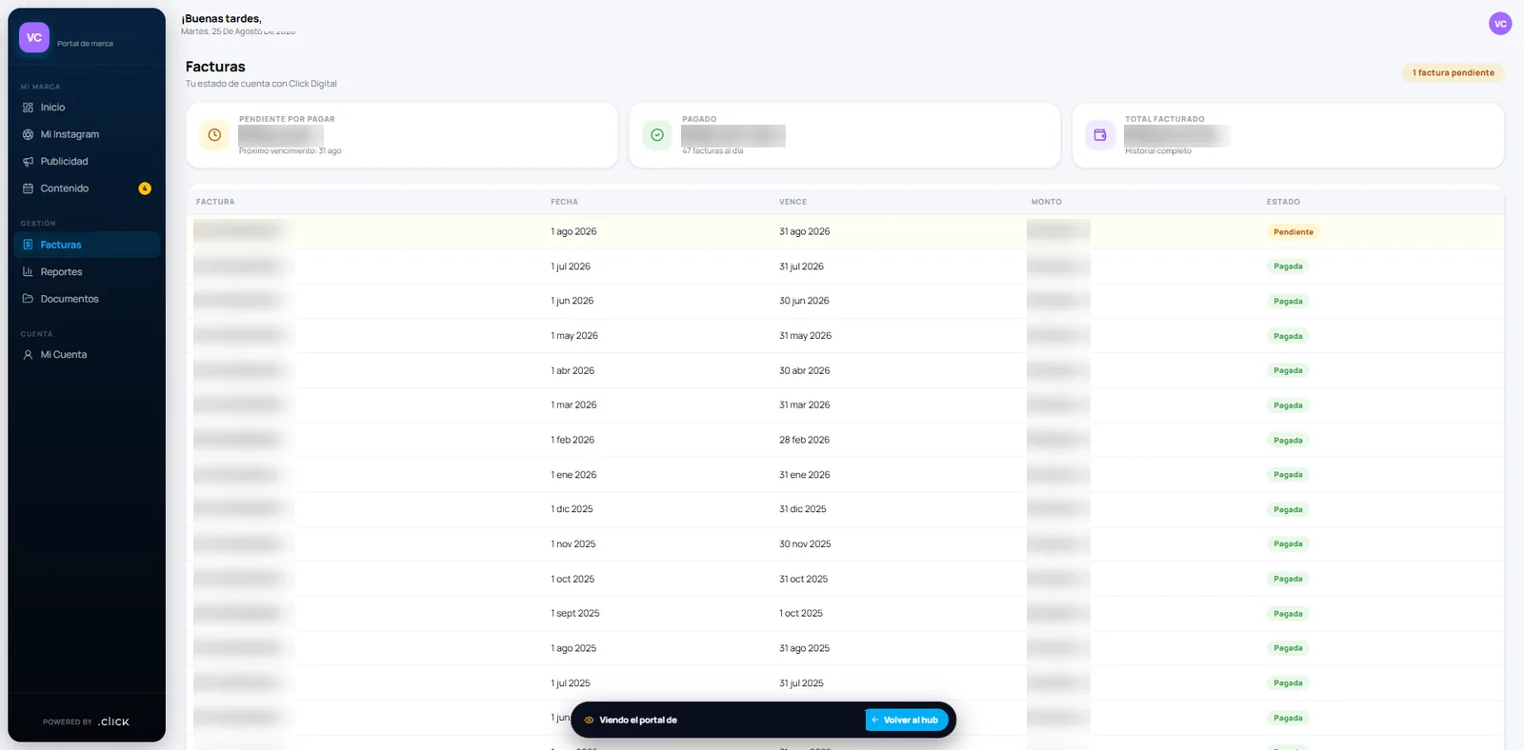Viewport: 1524px width, 750px height.
Task: Click the Powered by .click footer logo
Action: [86, 721]
